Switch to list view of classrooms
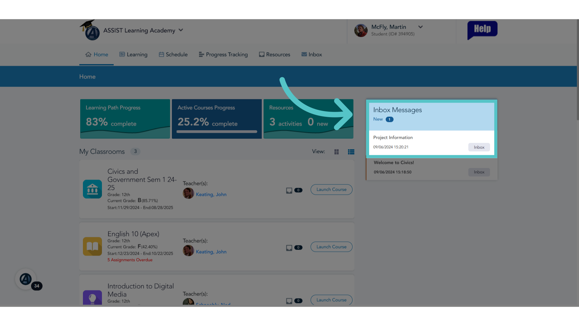The width and height of the screenshot is (579, 326). [351, 152]
